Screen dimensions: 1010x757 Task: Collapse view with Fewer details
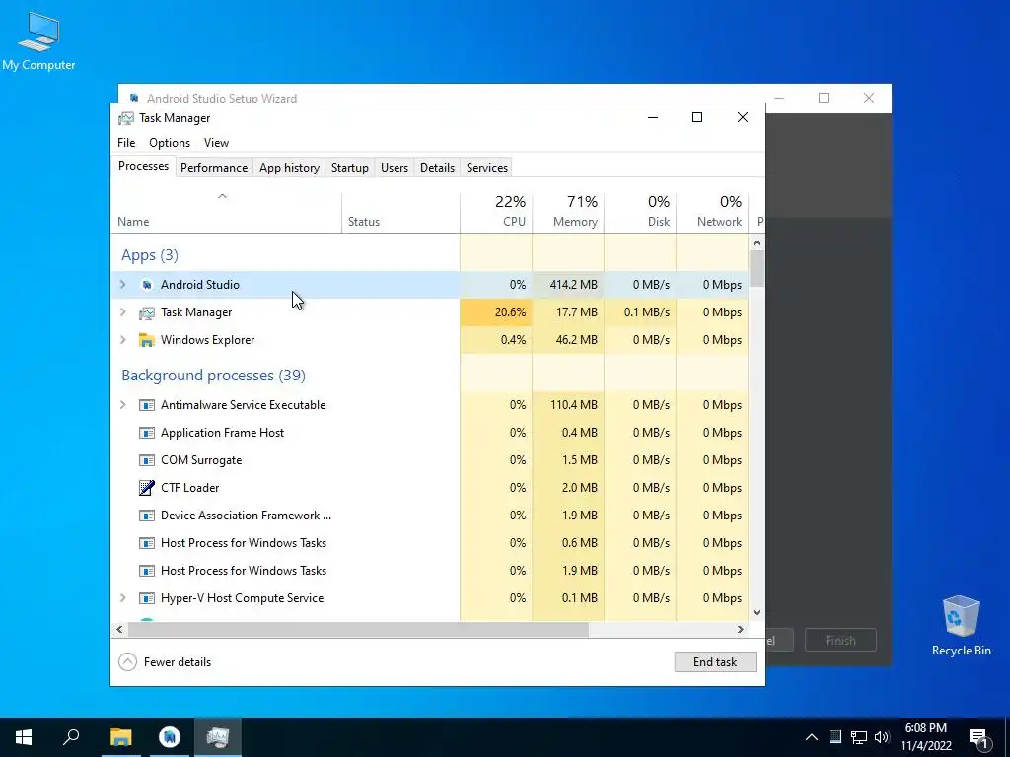pyautogui.click(x=166, y=661)
